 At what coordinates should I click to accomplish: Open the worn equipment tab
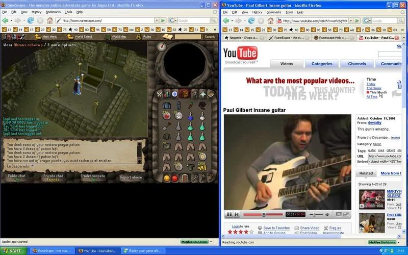pos(195,94)
